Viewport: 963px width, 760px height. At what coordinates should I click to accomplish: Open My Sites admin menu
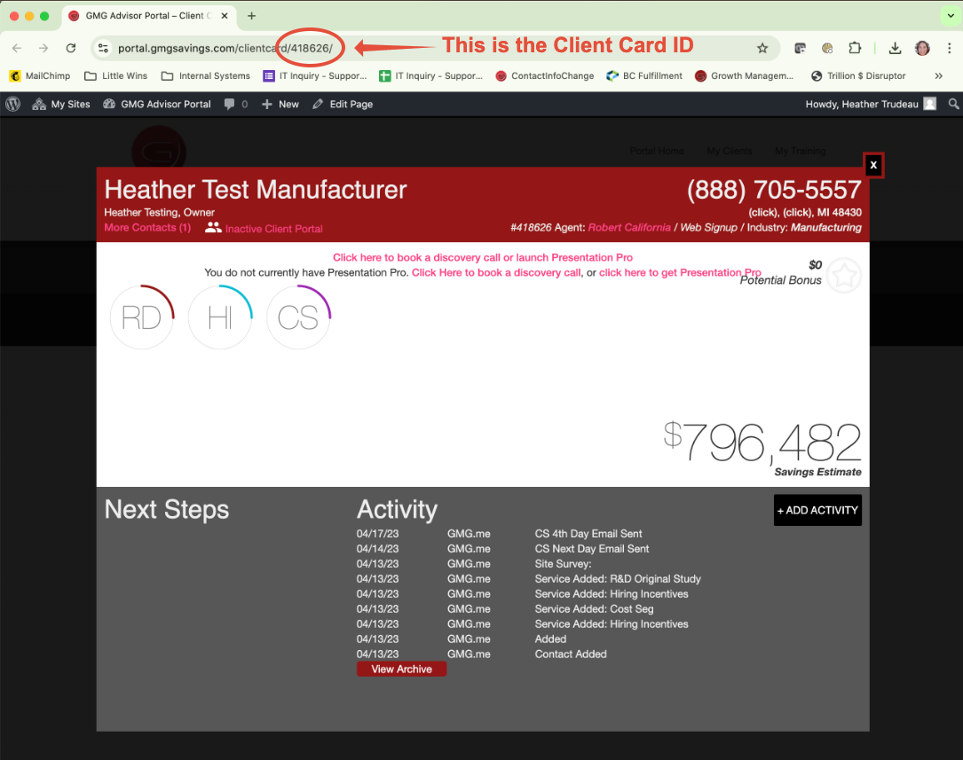pos(61,105)
